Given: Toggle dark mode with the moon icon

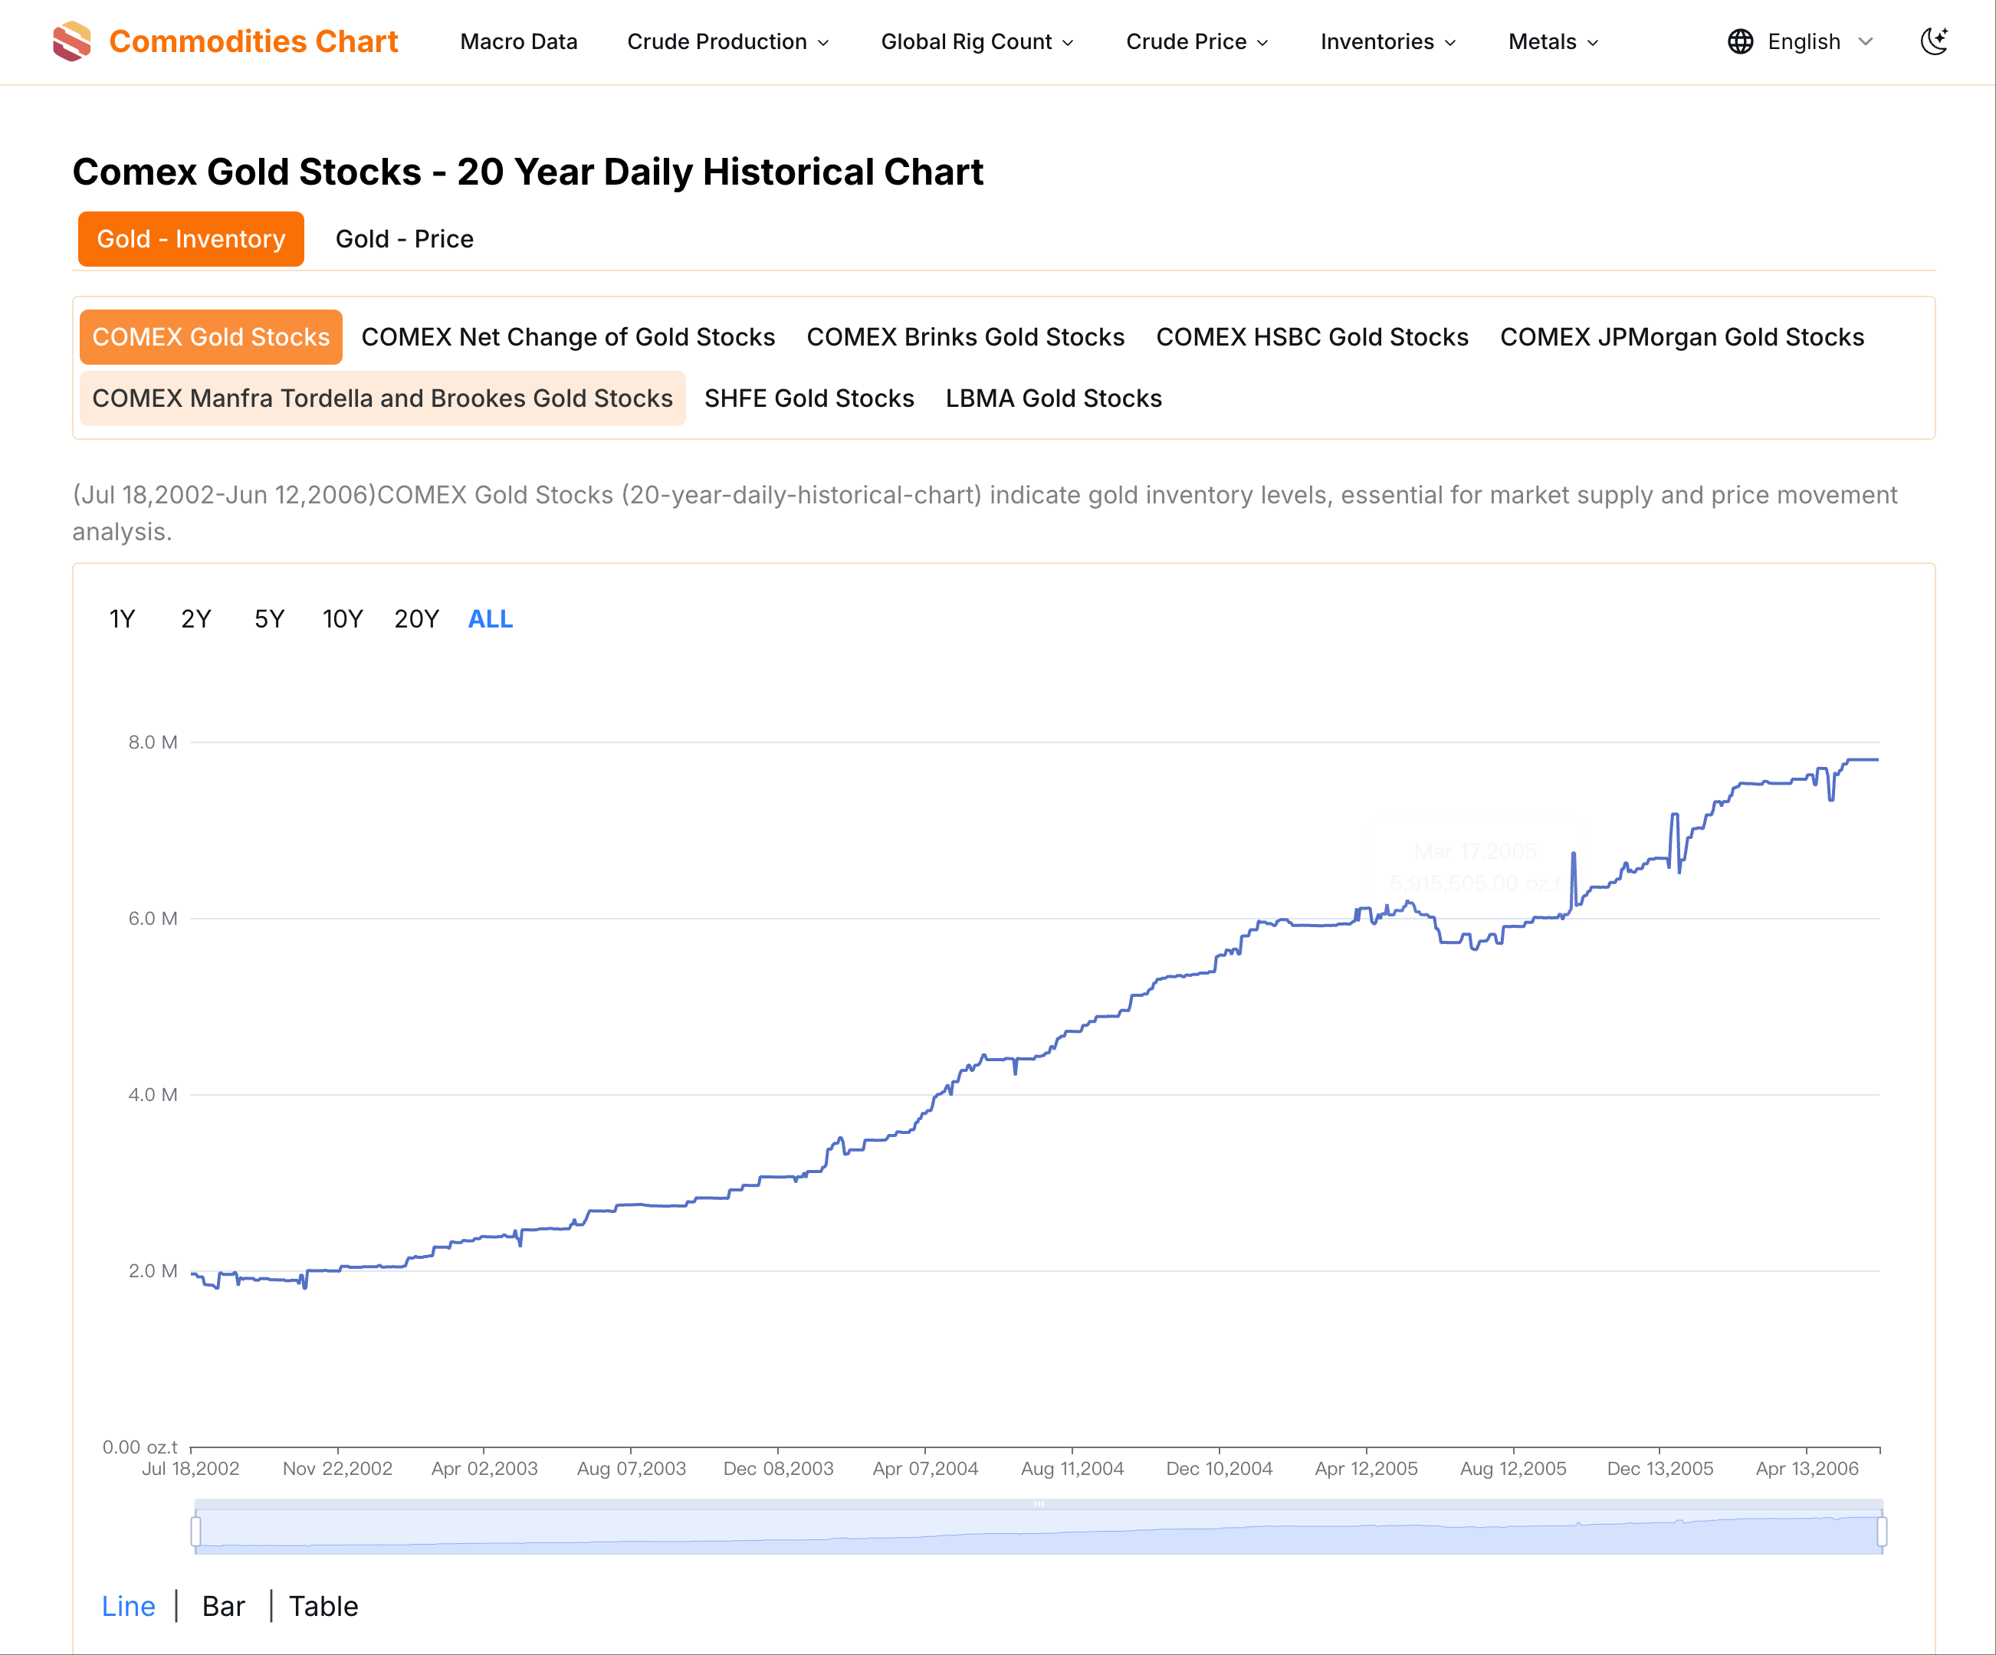Looking at the screenshot, I should click(1934, 42).
